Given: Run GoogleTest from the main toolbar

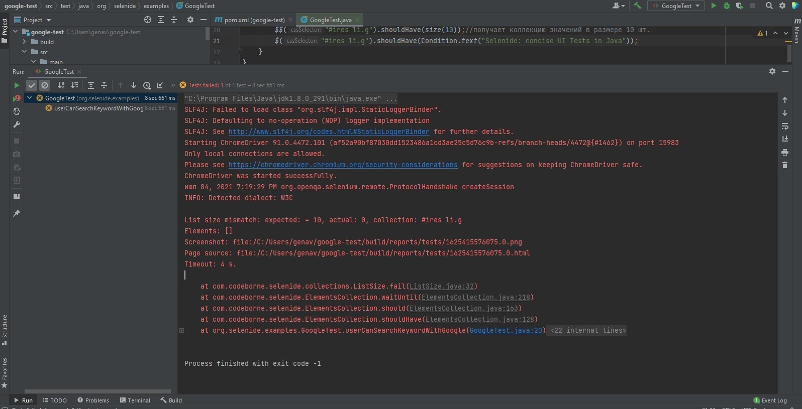Looking at the screenshot, I should click(714, 6).
